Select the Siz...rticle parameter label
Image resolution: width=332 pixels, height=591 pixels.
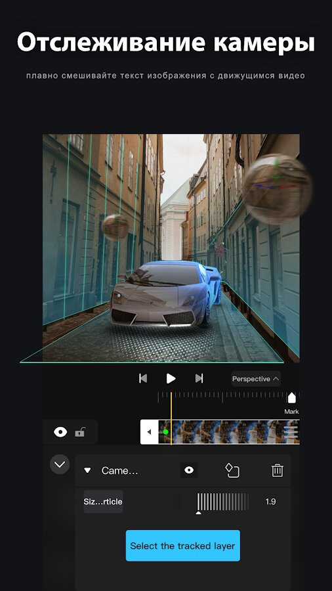pyautogui.click(x=103, y=502)
